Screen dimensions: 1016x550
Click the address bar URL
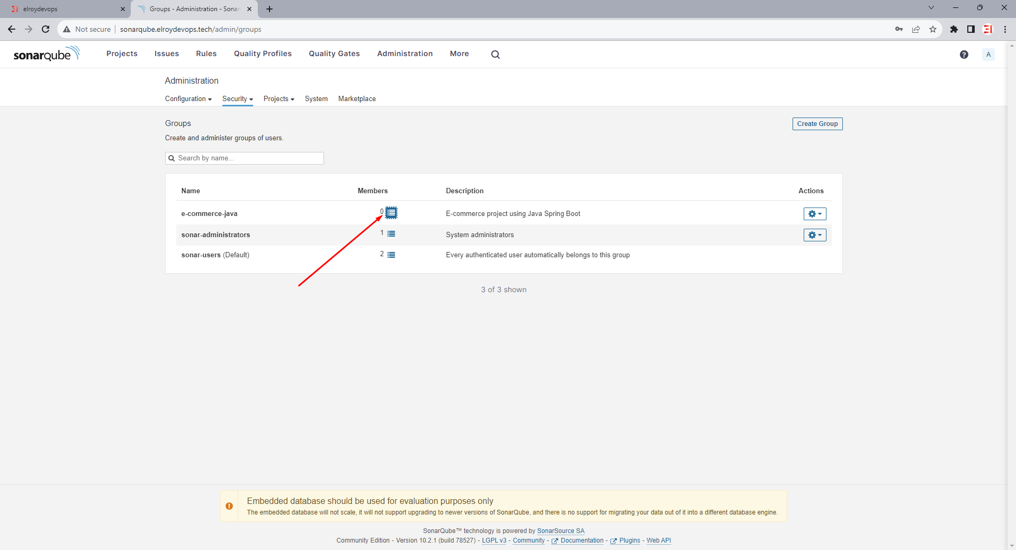pyautogui.click(x=191, y=29)
